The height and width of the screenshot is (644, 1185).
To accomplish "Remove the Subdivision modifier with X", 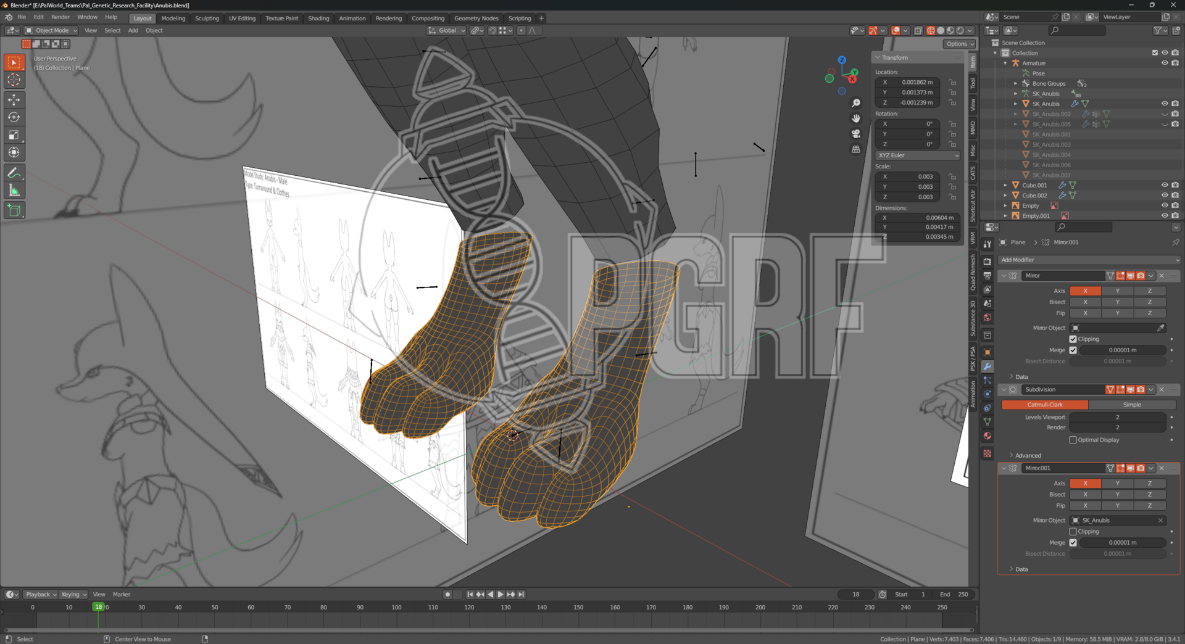I will point(1162,390).
